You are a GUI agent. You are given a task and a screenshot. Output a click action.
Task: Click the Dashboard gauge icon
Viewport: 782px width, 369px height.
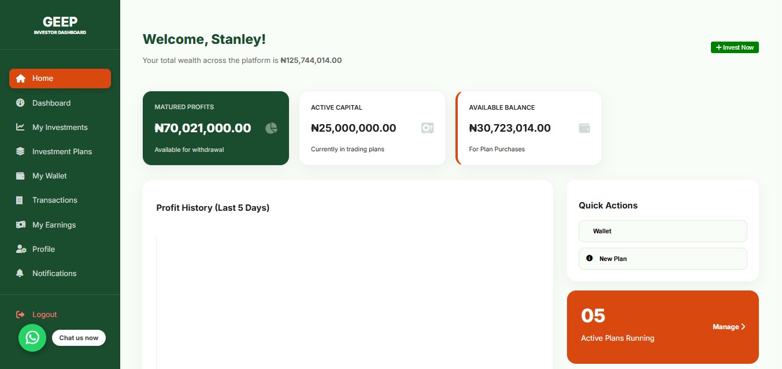[x=21, y=103]
